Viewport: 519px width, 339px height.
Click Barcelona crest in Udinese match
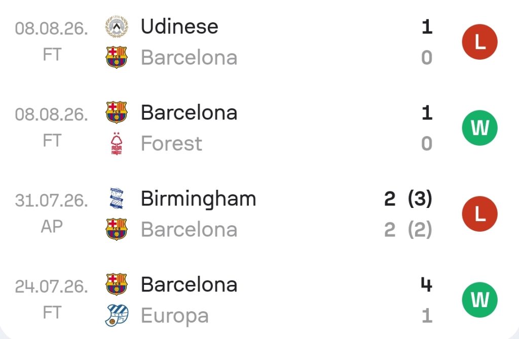click(x=117, y=57)
